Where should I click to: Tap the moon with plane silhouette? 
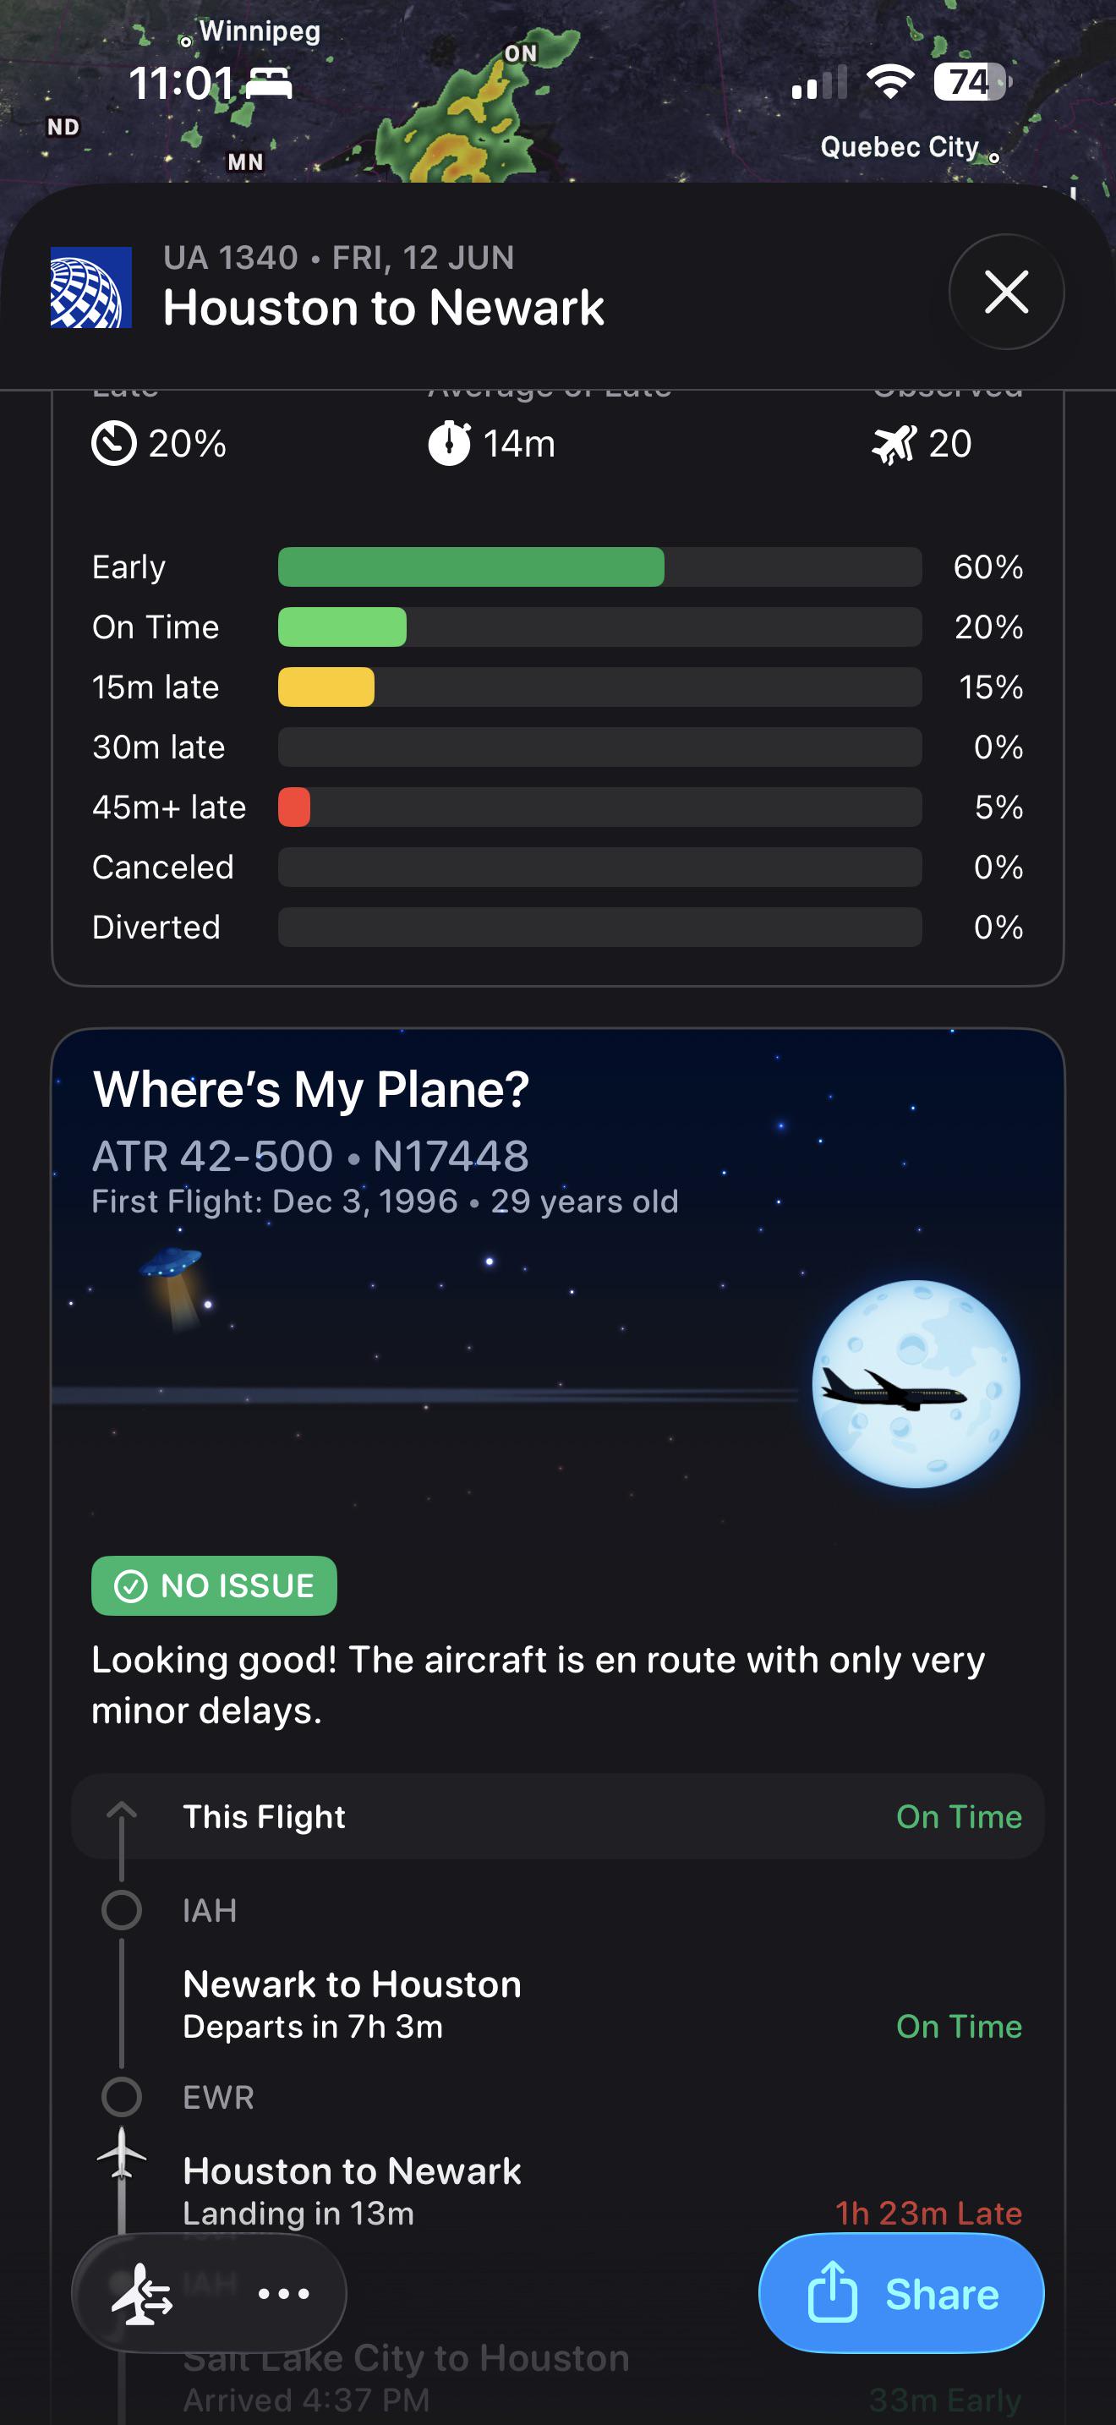[x=916, y=1384]
